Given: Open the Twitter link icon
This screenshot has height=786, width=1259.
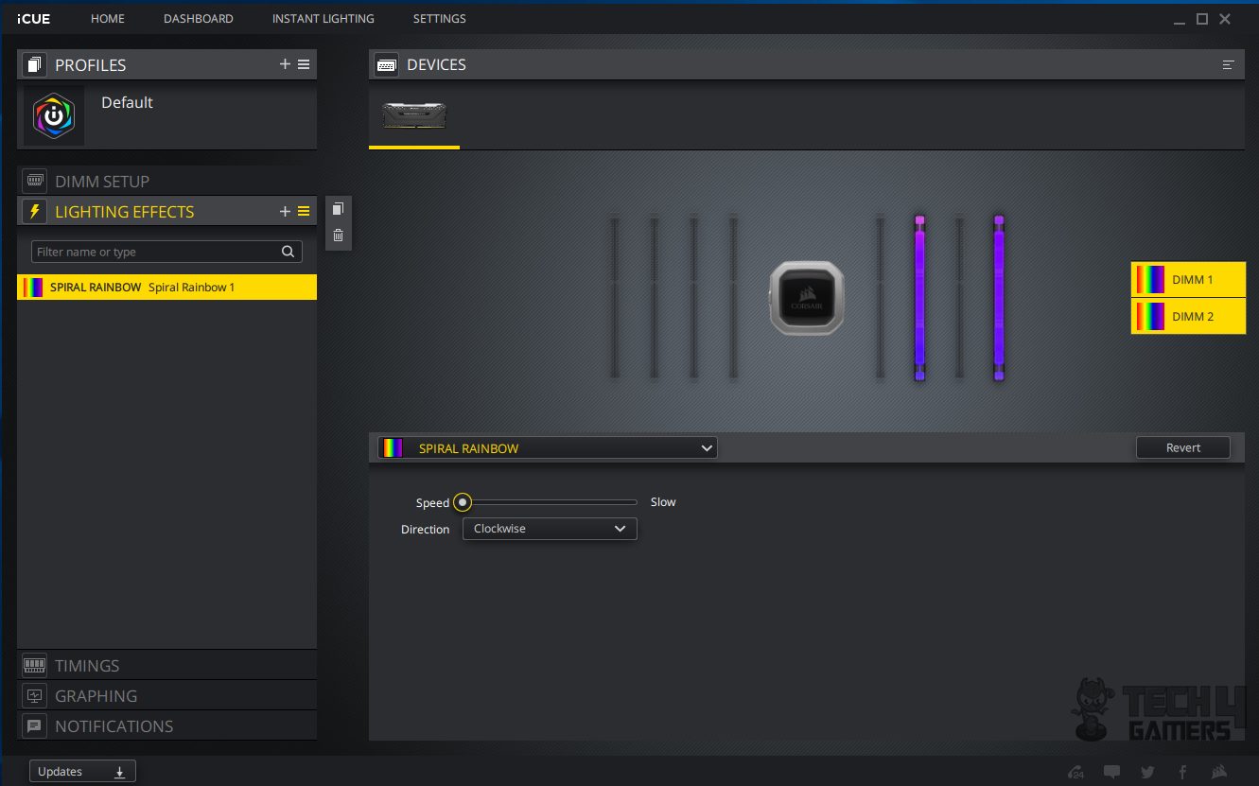Looking at the screenshot, I should coord(1147,772).
